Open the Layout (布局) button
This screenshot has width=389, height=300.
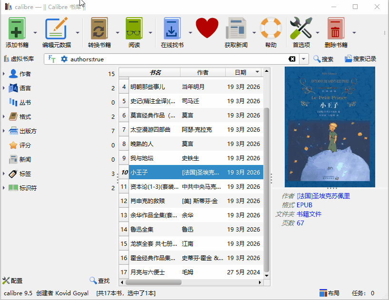[x=329, y=293]
